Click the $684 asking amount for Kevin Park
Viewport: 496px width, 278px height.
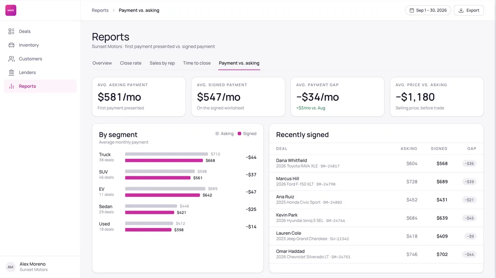tap(412, 218)
